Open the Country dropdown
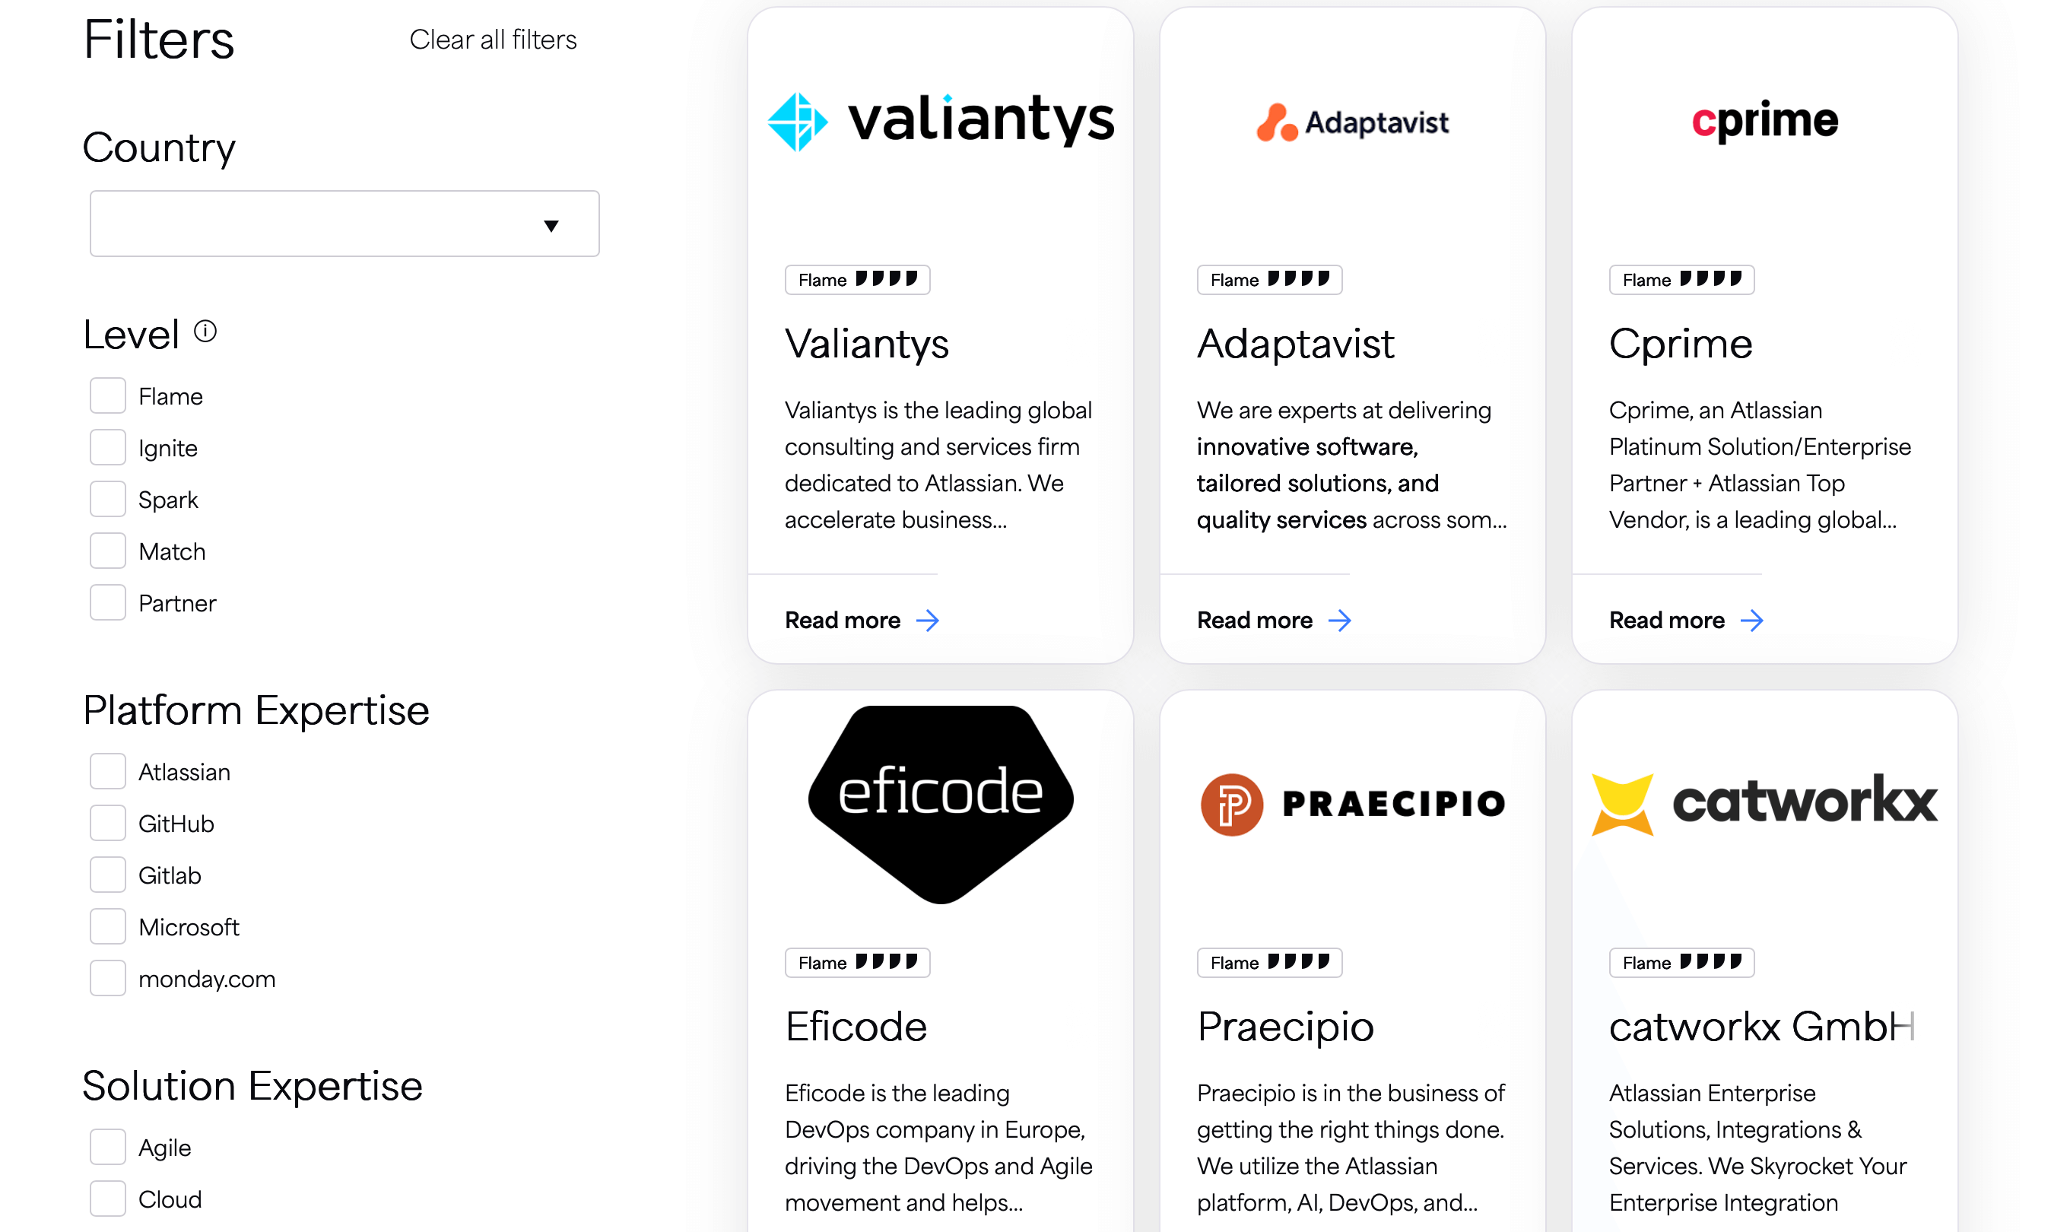The height and width of the screenshot is (1232, 2070). click(x=344, y=223)
